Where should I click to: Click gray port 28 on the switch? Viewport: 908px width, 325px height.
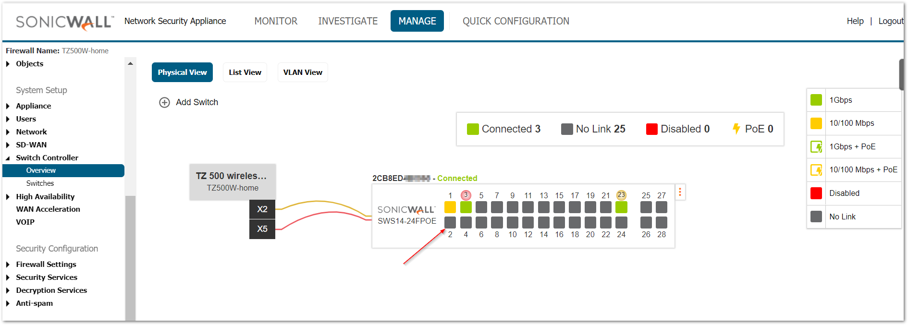pyautogui.click(x=662, y=222)
